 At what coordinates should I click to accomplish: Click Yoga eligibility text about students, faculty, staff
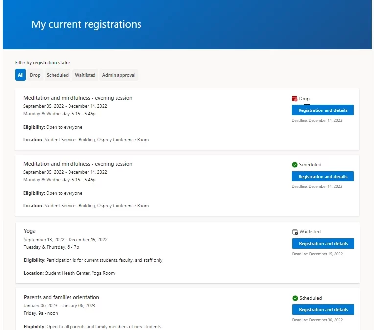click(93, 260)
